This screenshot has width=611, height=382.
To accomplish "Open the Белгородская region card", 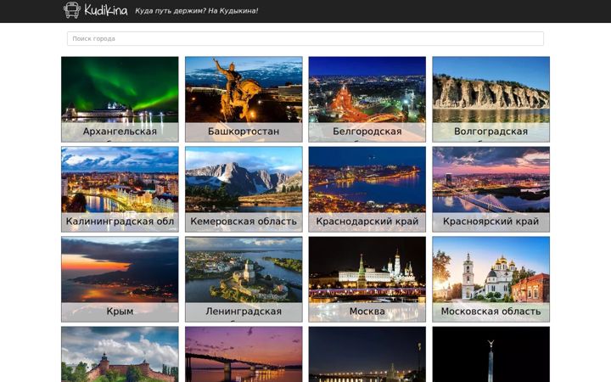I will point(367,99).
